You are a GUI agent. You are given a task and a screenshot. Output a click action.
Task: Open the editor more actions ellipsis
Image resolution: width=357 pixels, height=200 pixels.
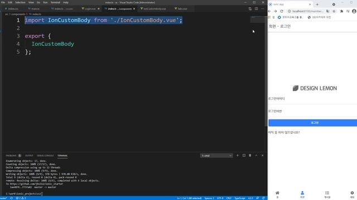point(263,9)
